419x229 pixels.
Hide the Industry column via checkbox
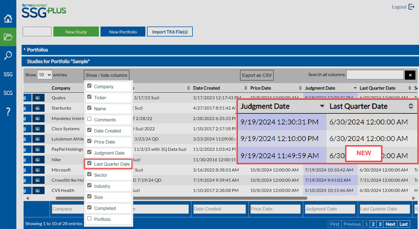click(x=89, y=185)
